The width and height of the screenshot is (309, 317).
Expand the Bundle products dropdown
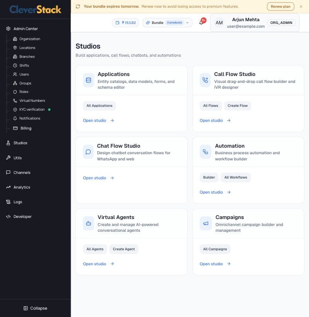click(167, 23)
